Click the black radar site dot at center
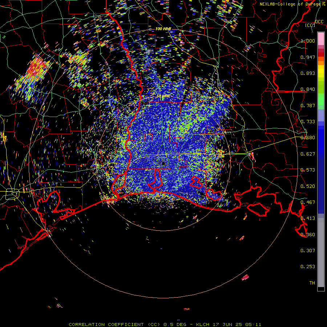This screenshot has width=327, height=327. coord(163,163)
